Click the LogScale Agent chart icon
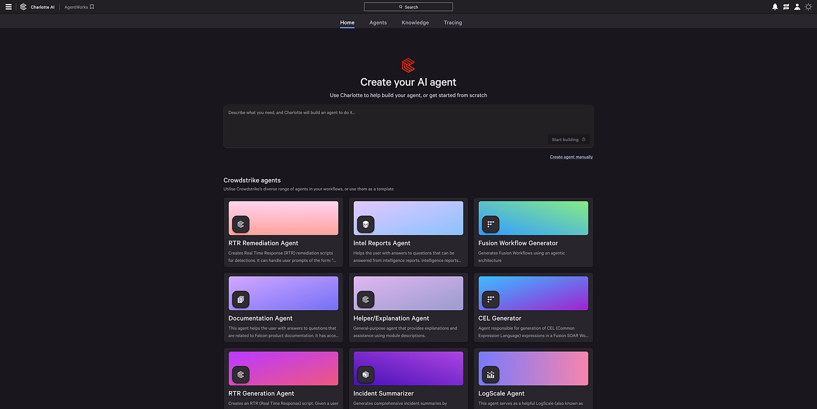The height and width of the screenshot is (409, 817). pos(490,375)
